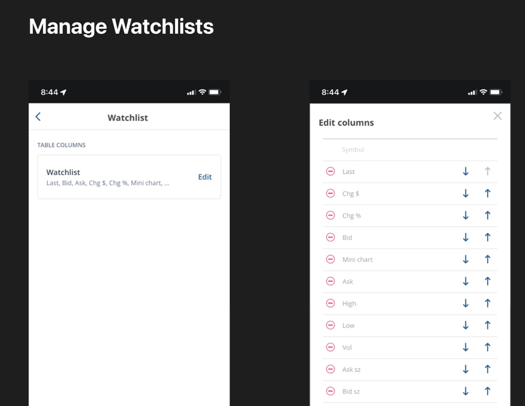Move Last column down
This screenshot has height=406, width=525.
[x=466, y=172]
